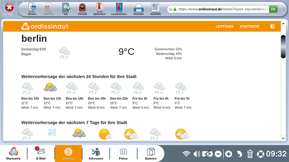Image resolution: width=289 pixels, height=162 pixels.
Task: Click the speaker volume icon
Action: 197,154
